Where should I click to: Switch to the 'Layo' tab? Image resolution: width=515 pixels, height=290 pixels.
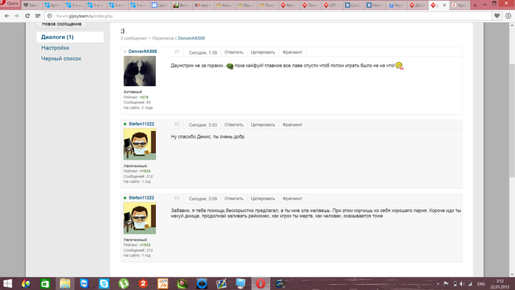coord(160,5)
